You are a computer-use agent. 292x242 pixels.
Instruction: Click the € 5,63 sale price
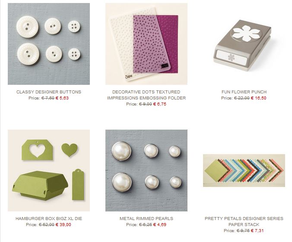tap(62, 98)
